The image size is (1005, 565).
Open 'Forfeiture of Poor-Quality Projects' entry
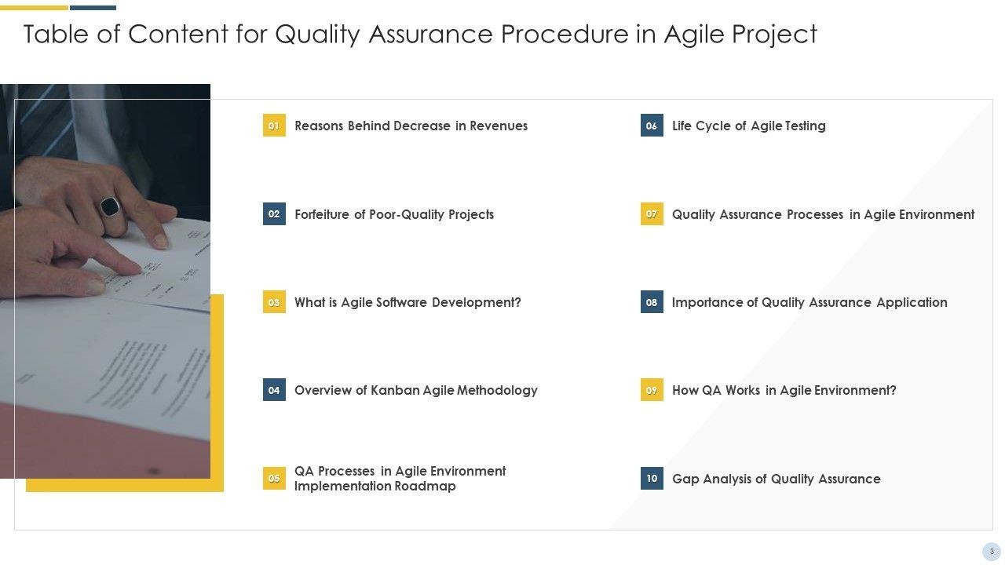click(394, 214)
